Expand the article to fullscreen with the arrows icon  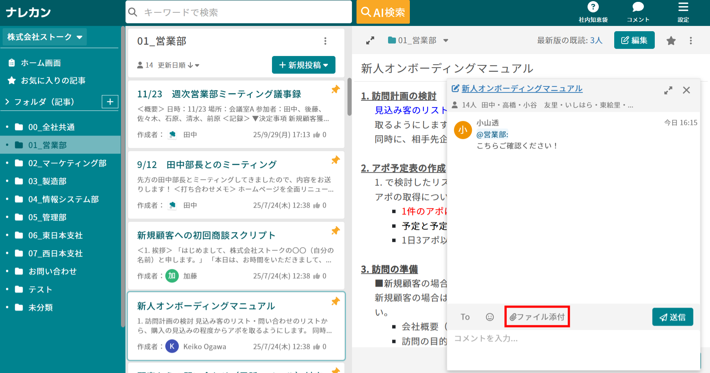coord(370,40)
